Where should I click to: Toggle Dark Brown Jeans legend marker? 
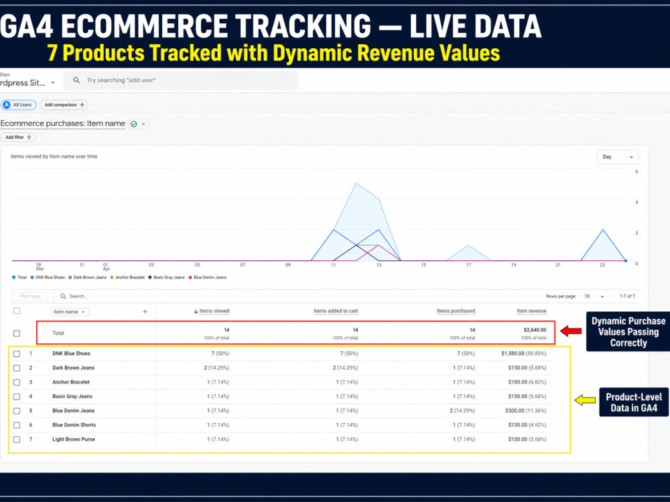pyautogui.click(x=70, y=278)
